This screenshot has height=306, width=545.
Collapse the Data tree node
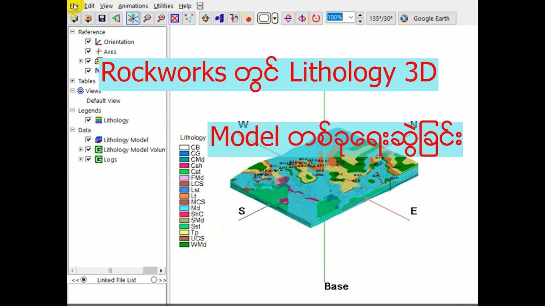[x=72, y=130]
